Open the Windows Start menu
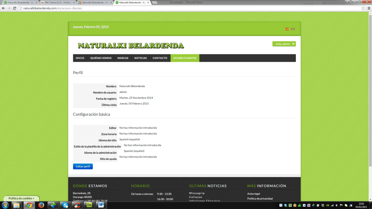372x209 pixels. [5, 205]
